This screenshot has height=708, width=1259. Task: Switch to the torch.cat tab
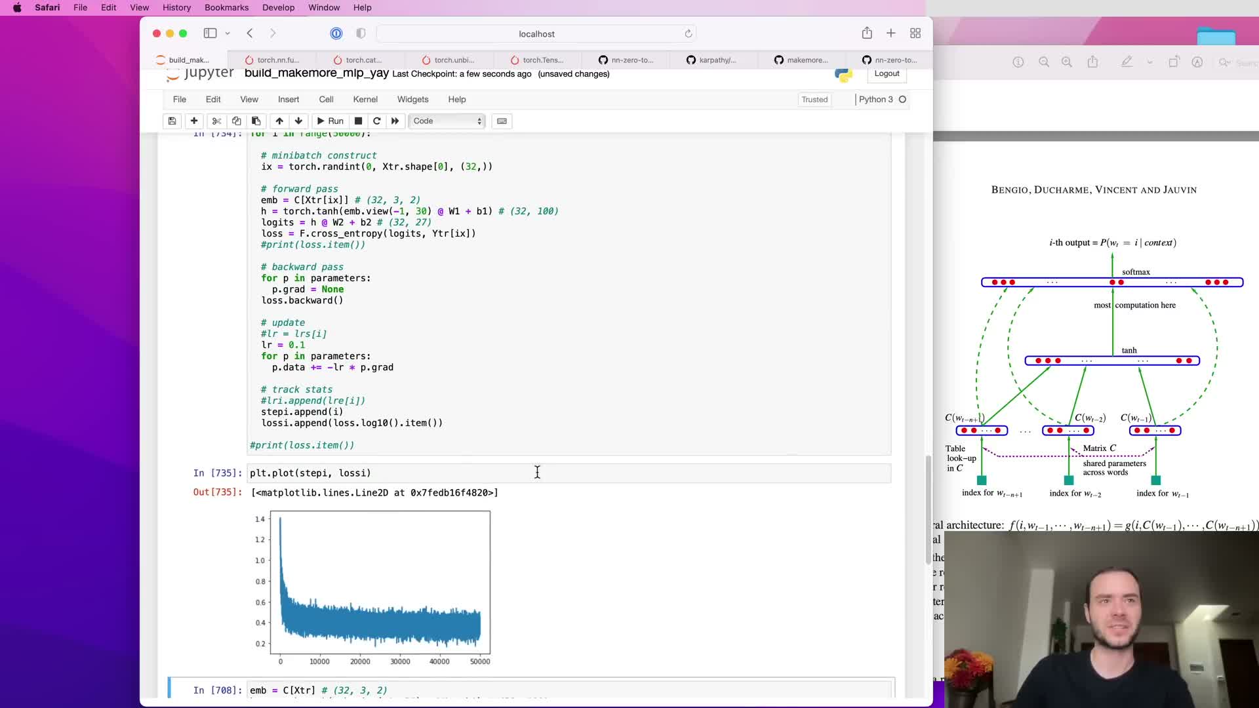click(x=359, y=60)
